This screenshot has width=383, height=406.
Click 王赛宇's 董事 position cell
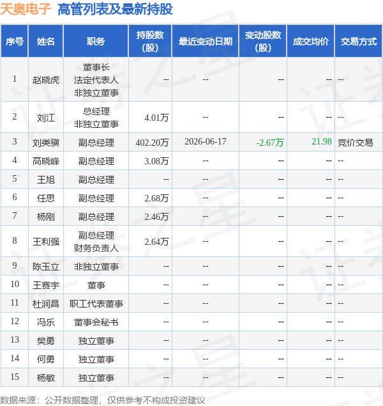[96, 285]
